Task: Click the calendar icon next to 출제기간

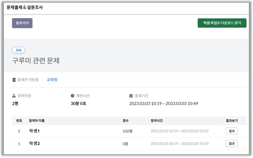Action: coord(131,96)
